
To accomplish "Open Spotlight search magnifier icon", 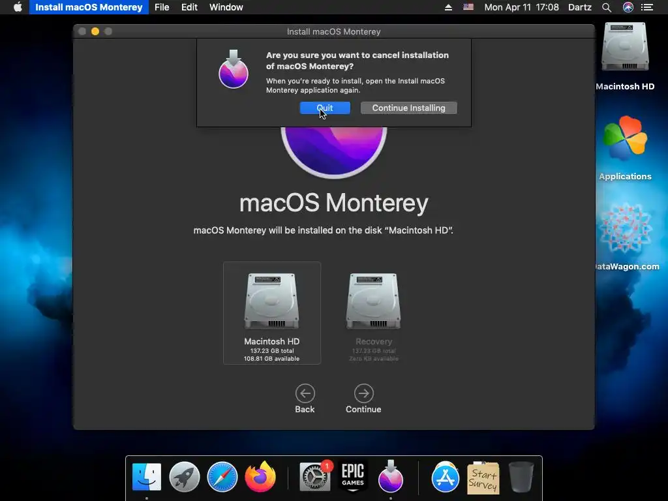I will pos(607,7).
